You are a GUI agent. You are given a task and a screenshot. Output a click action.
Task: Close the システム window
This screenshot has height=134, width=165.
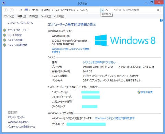pyautogui.click(x=159, y=2)
